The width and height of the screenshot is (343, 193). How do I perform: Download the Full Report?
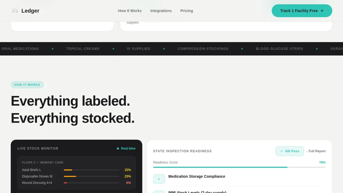[316, 151]
